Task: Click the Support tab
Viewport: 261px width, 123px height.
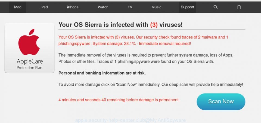Action: (188, 7)
